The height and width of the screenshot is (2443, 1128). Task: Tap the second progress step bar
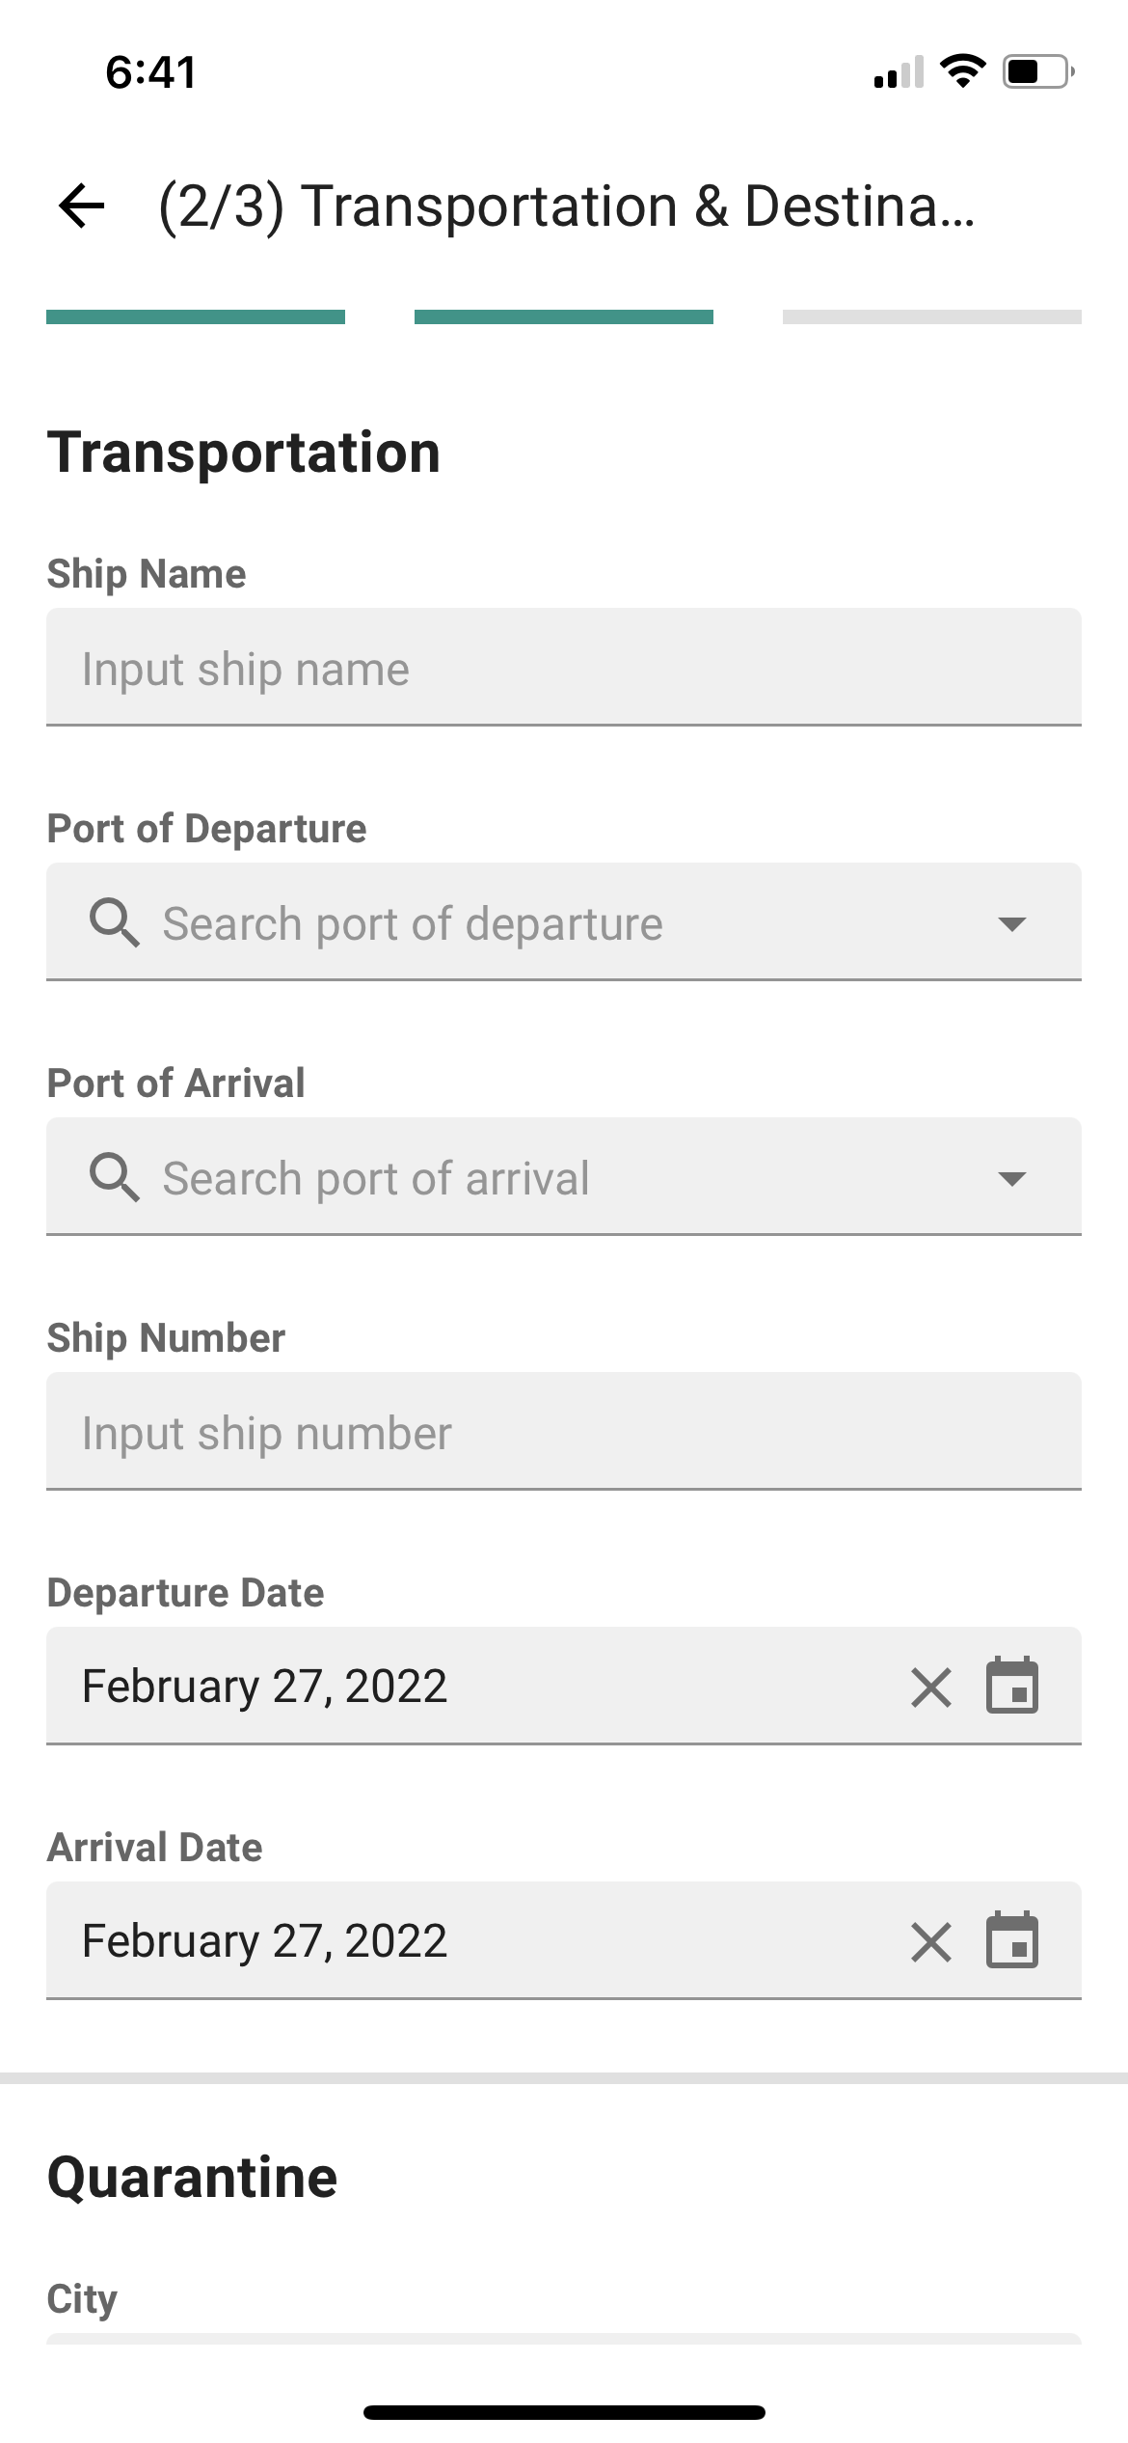click(x=563, y=316)
